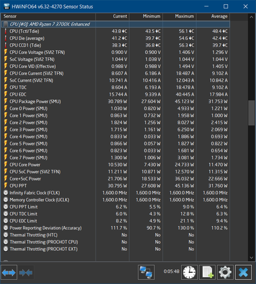Click round icon beside Thermal Throttling (PROCHOT EXT)
This screenshot has width=256, height=284.
[6, 249]
